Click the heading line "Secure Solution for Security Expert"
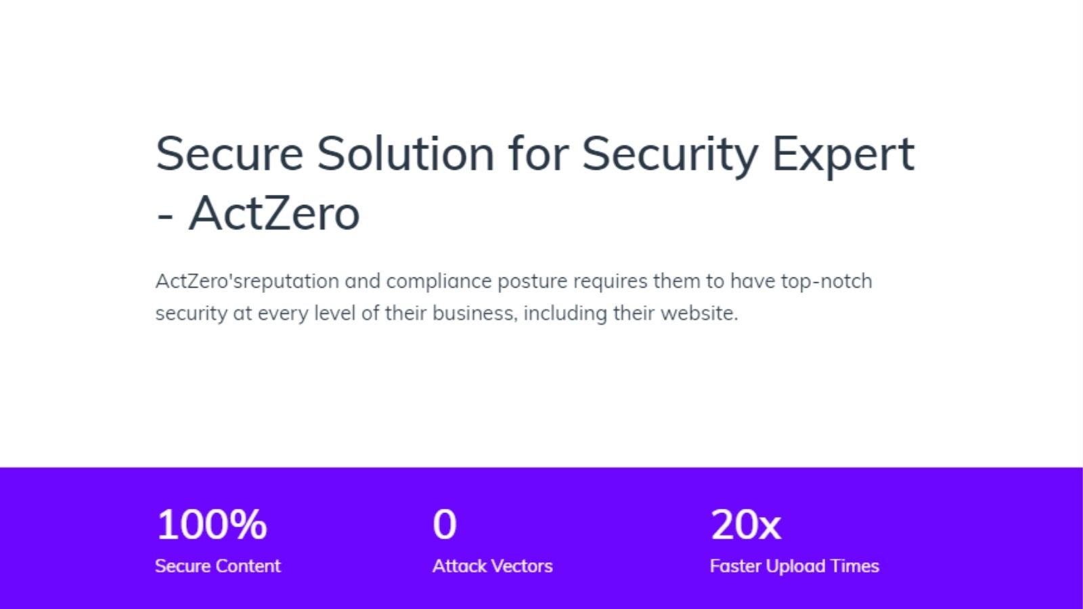 pos(535,156)
